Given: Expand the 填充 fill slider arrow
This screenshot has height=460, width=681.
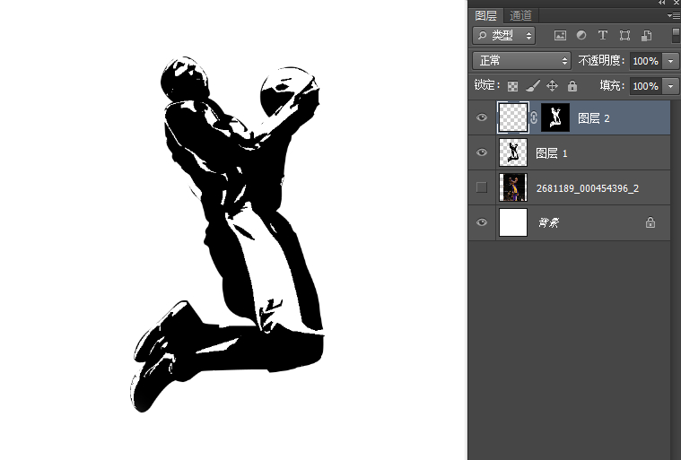Looking at the screenshot, I should coord(670,86).
